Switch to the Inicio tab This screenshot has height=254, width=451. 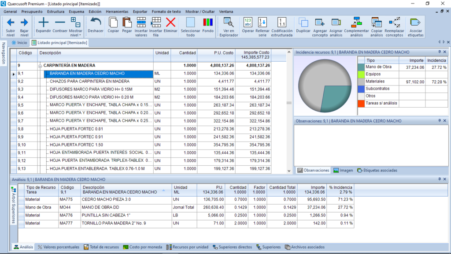pos(19,43)
